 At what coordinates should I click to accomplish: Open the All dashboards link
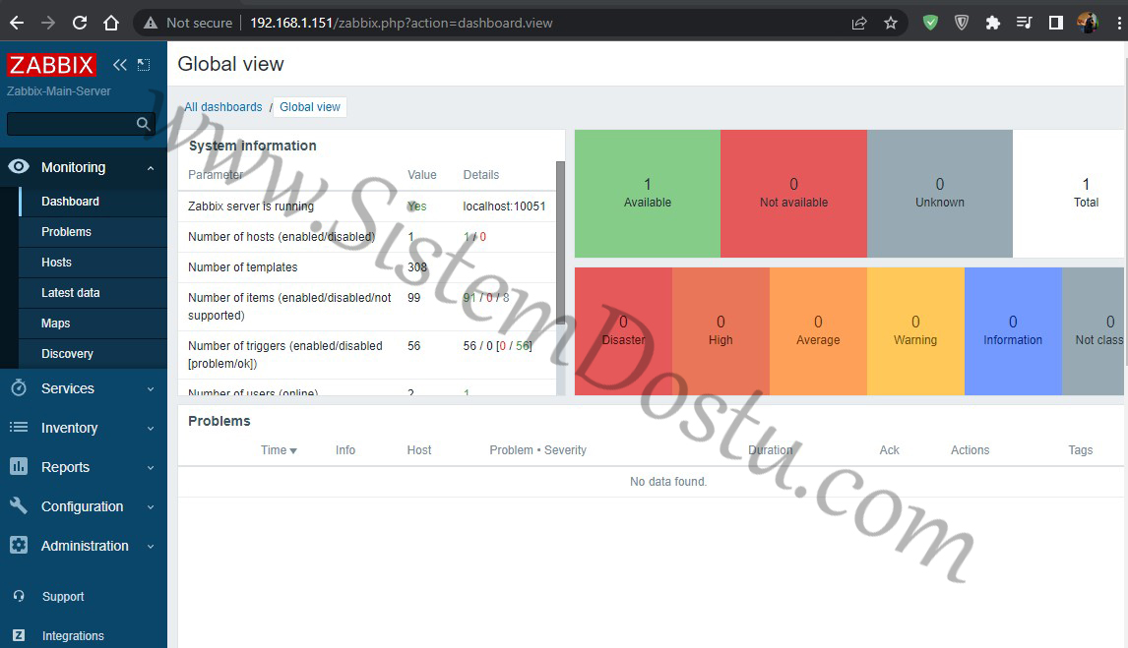[x=222, y=107]
